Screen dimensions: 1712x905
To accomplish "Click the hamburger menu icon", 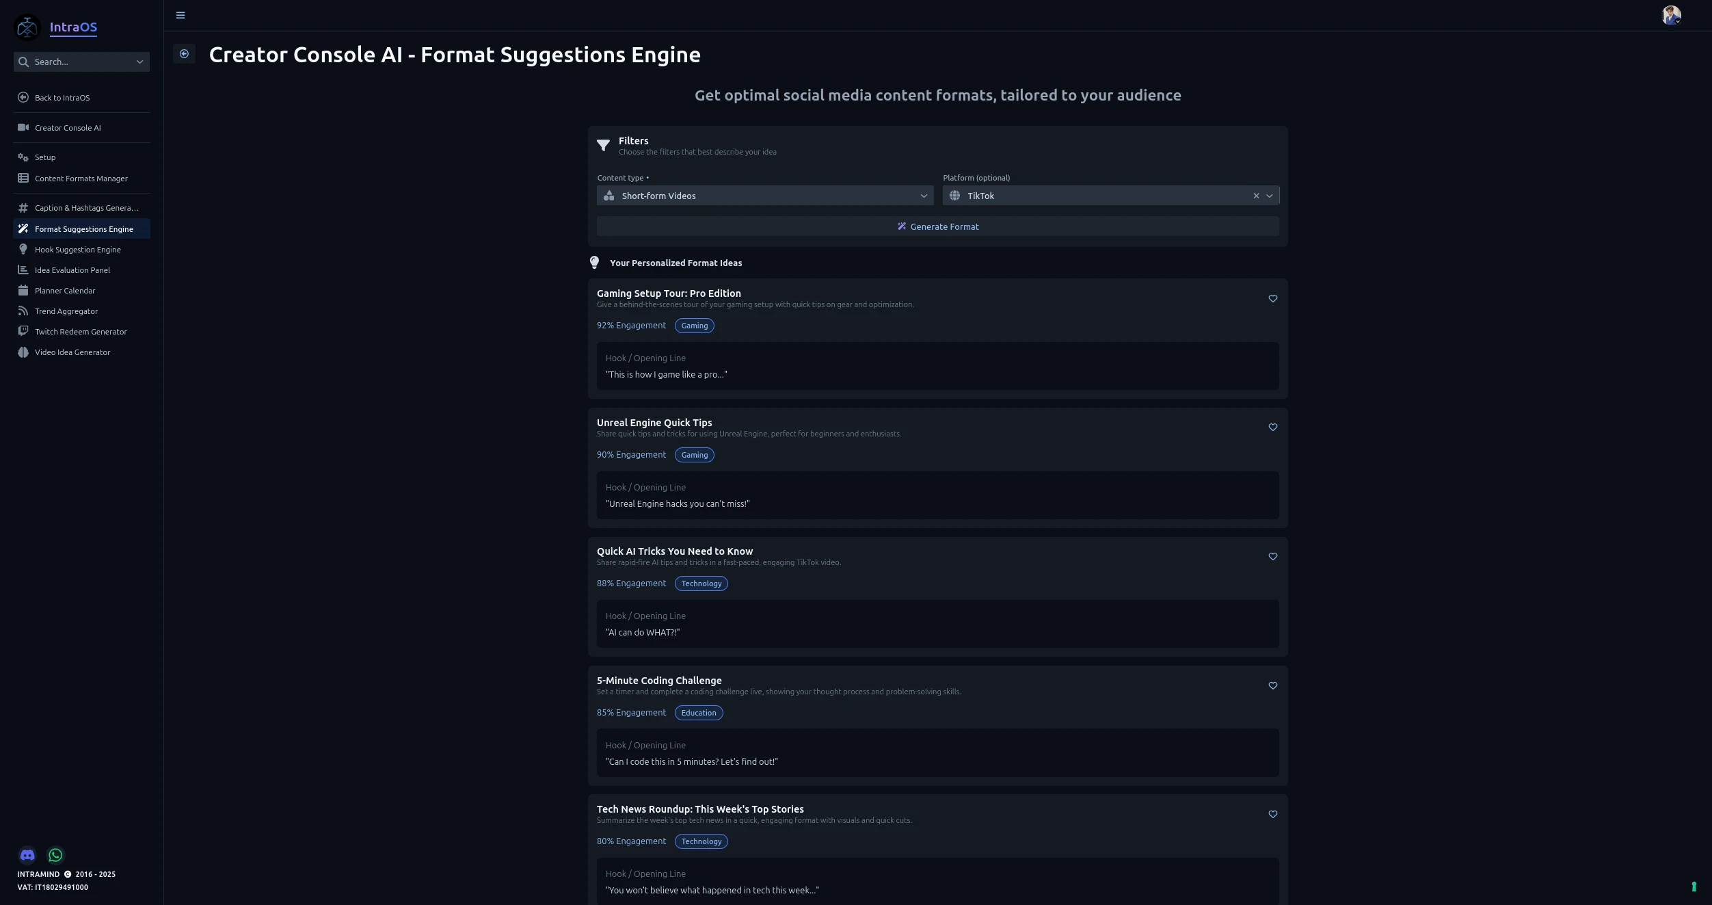I will pyautogui.click(x=180, y=15).
